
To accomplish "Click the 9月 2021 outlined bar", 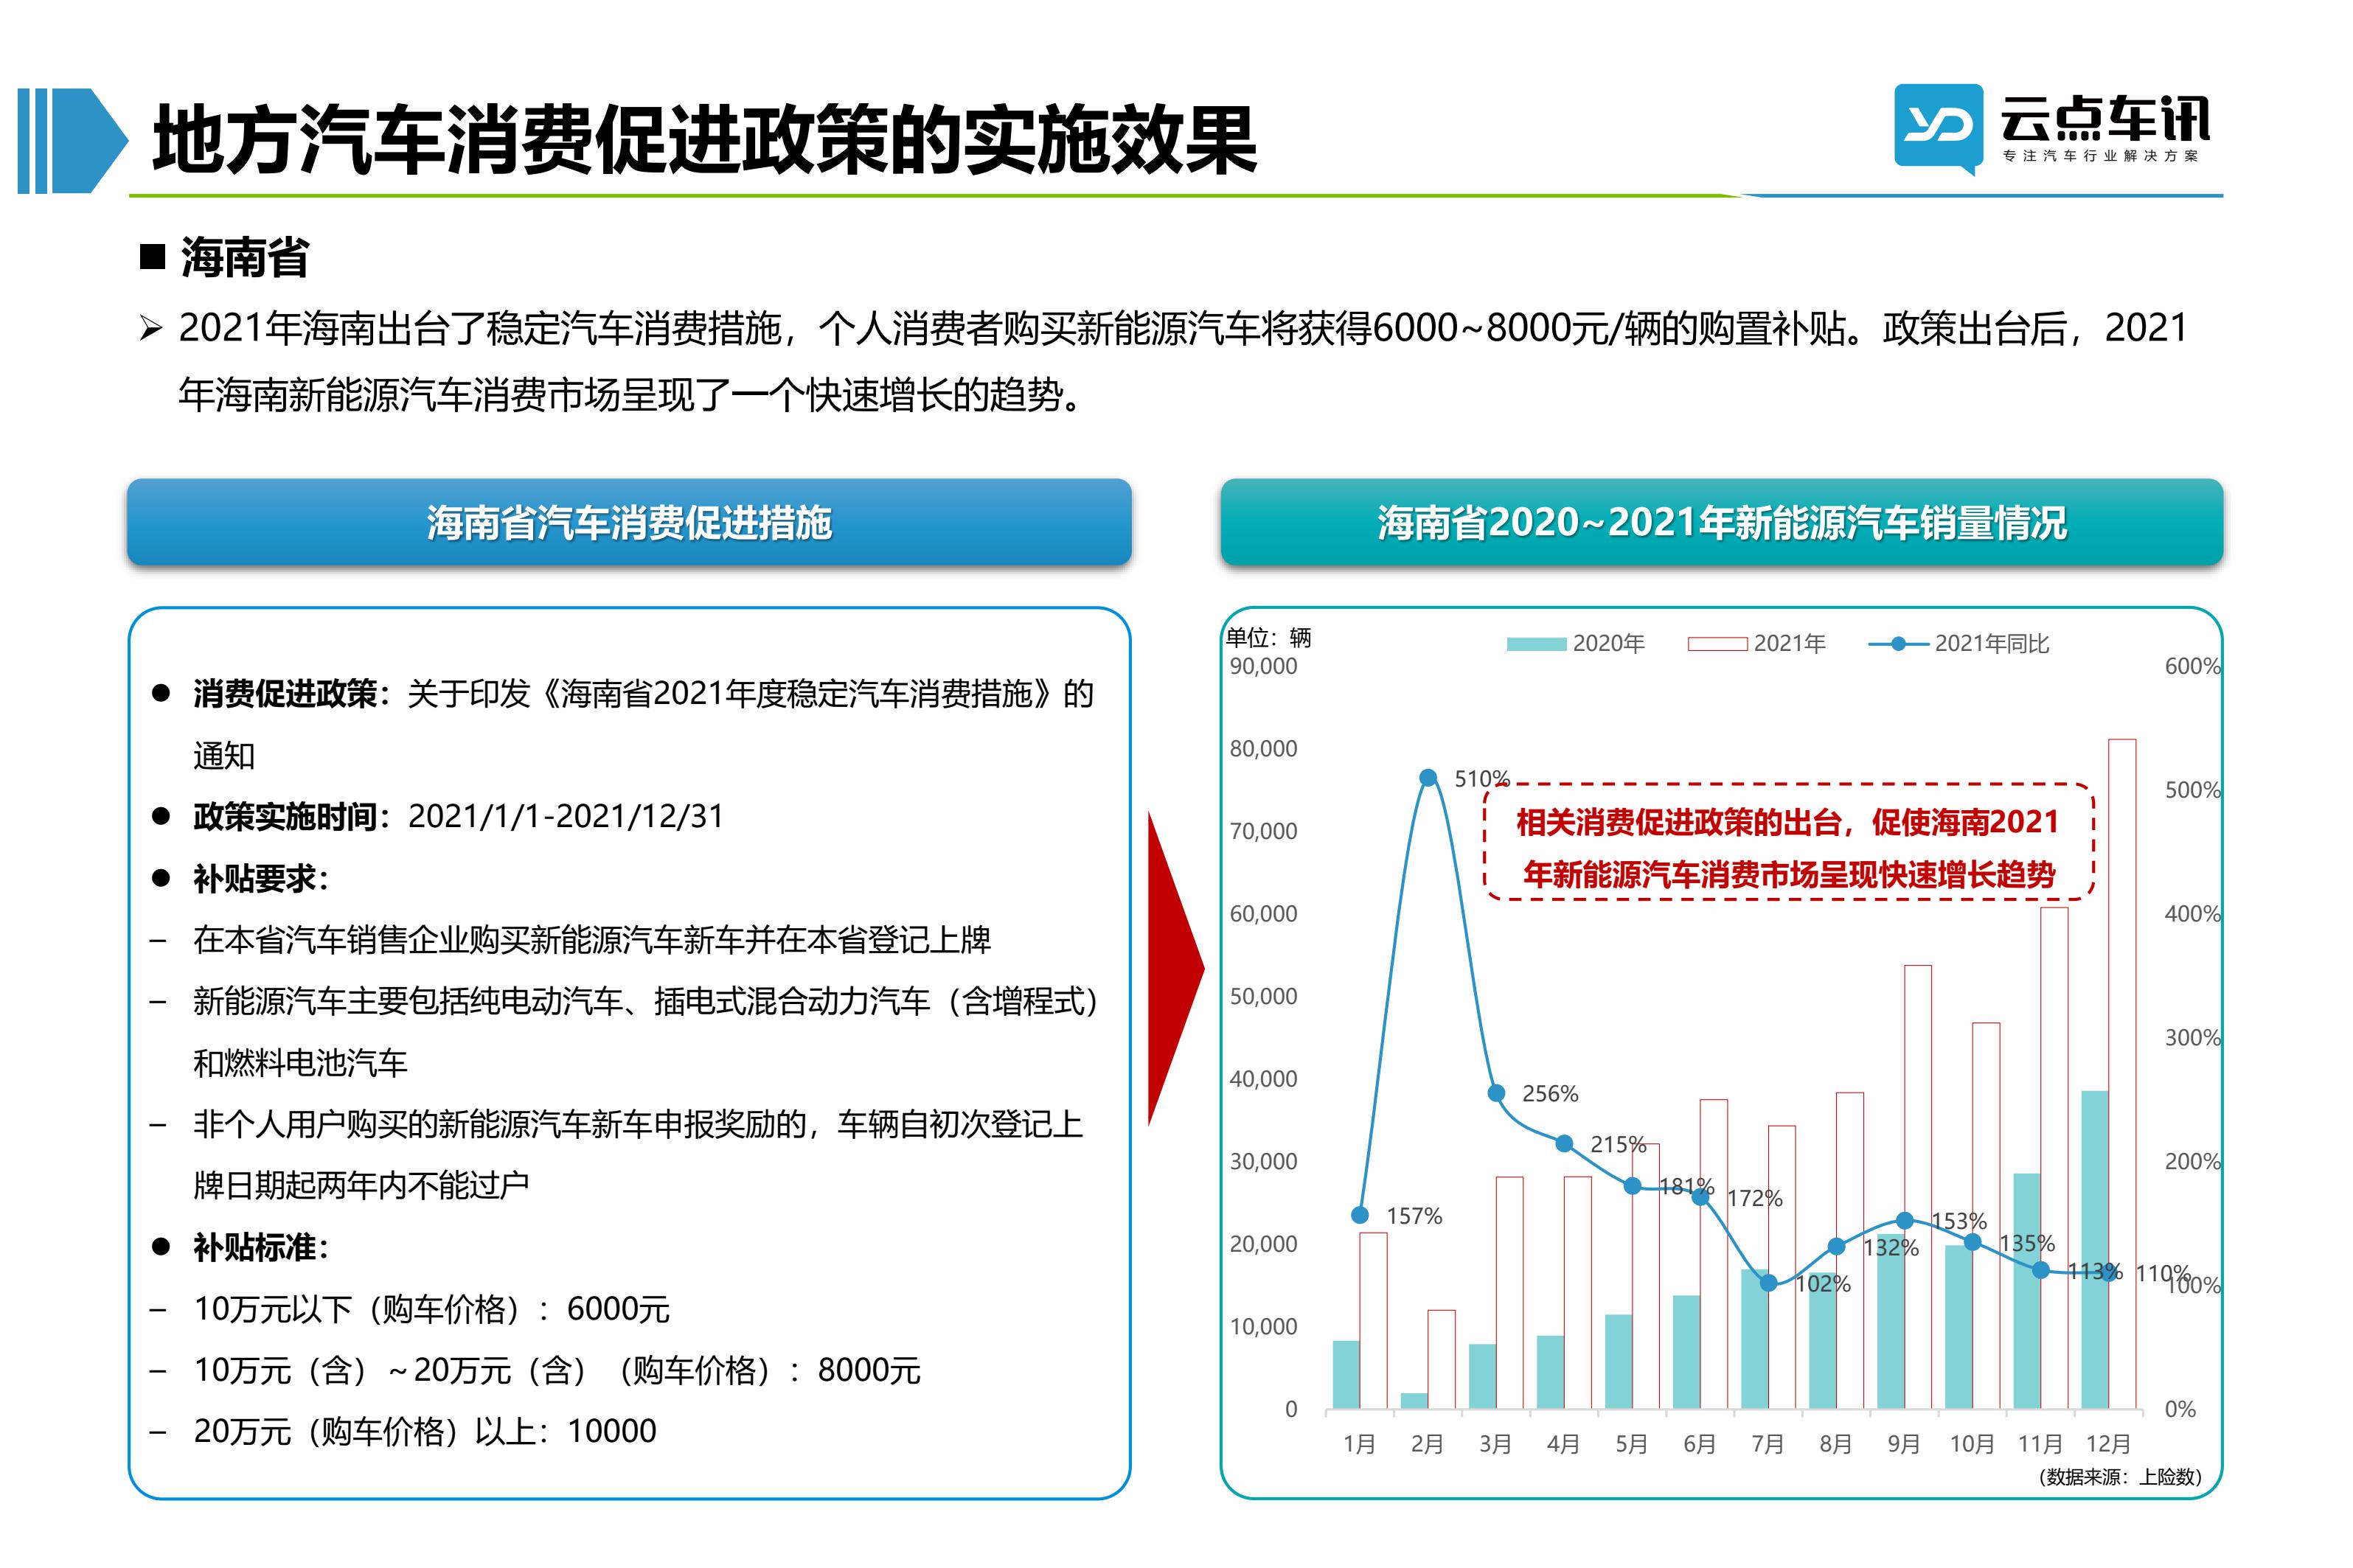I will [x=1917, y=1187].
